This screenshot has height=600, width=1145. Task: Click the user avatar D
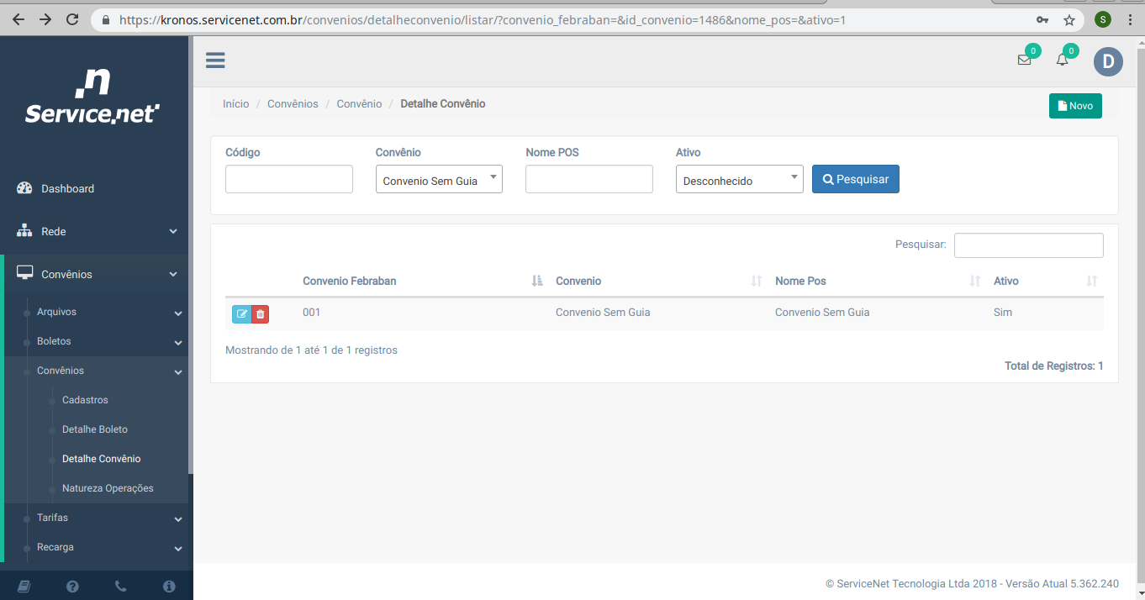1108,61
